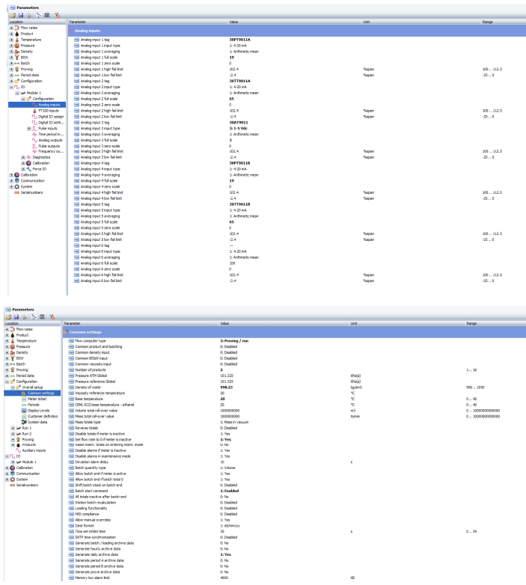Select the Generate daily archive data row
Screen dimensions: 526x585
tap(294, 554)
